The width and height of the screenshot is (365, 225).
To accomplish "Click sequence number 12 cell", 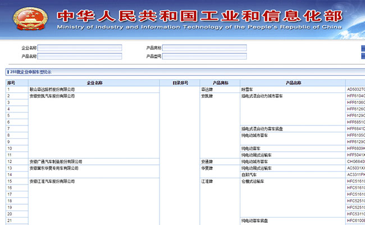I will (17, 161).
